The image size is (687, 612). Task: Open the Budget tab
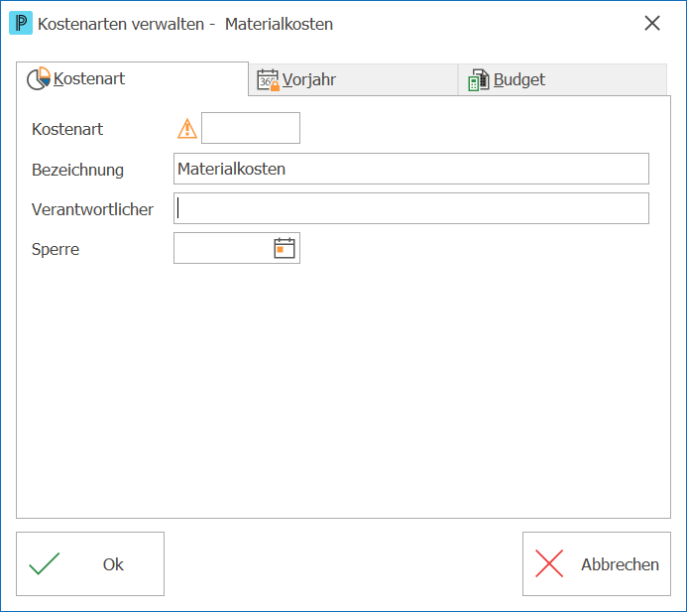pos(562,79)
